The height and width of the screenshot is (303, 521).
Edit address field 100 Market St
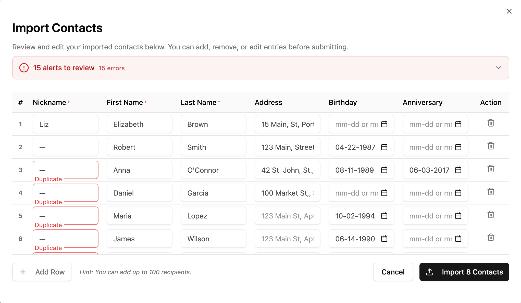tap(288, 193)
